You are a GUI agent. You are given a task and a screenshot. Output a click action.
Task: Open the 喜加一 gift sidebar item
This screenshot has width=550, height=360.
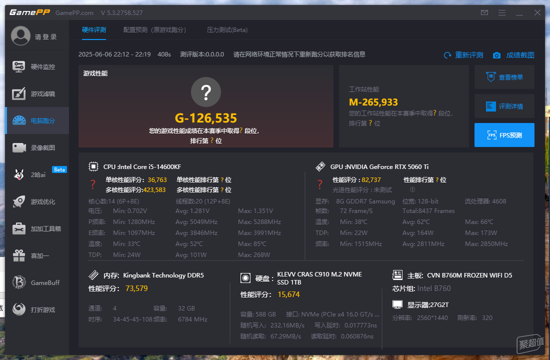(37, 256)
